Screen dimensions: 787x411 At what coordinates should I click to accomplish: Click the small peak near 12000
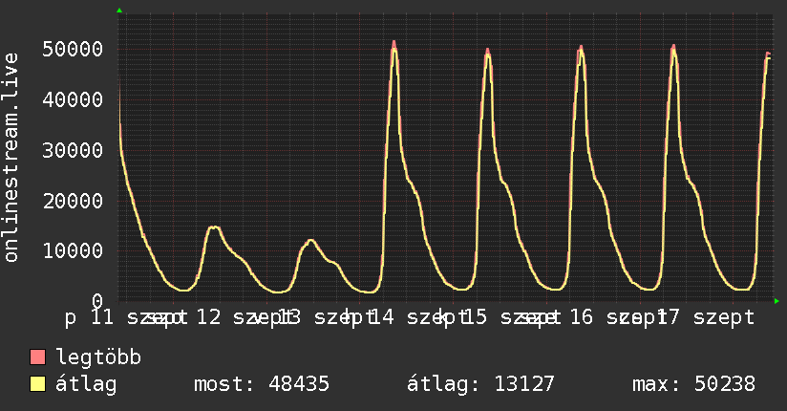pyautogui.click(x=310, y=240)
